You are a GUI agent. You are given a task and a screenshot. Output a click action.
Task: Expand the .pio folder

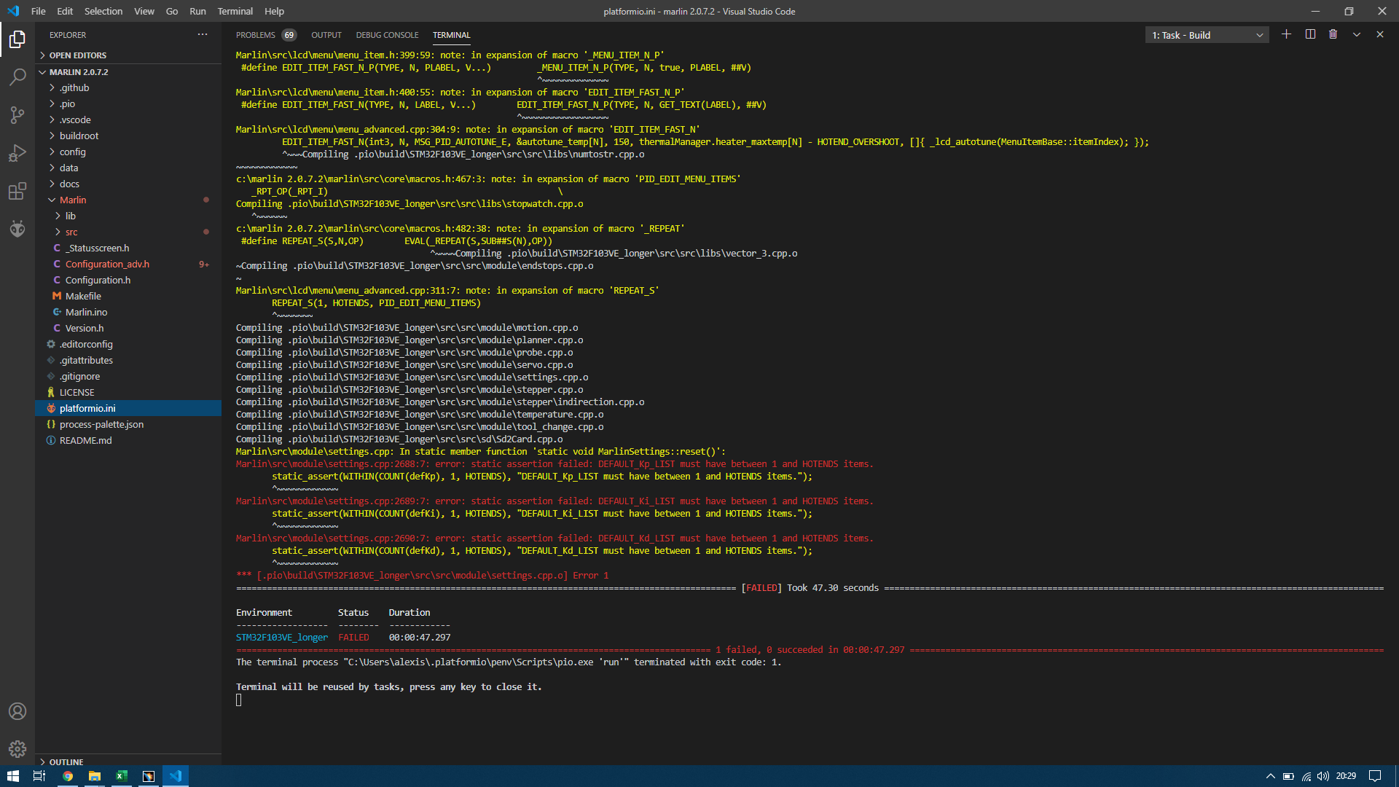[x=128, y=103]
